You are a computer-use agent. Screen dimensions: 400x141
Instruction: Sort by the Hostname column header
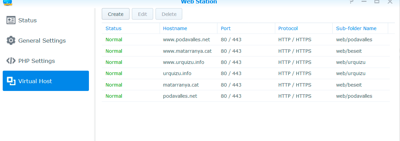(x=175, y=28)
